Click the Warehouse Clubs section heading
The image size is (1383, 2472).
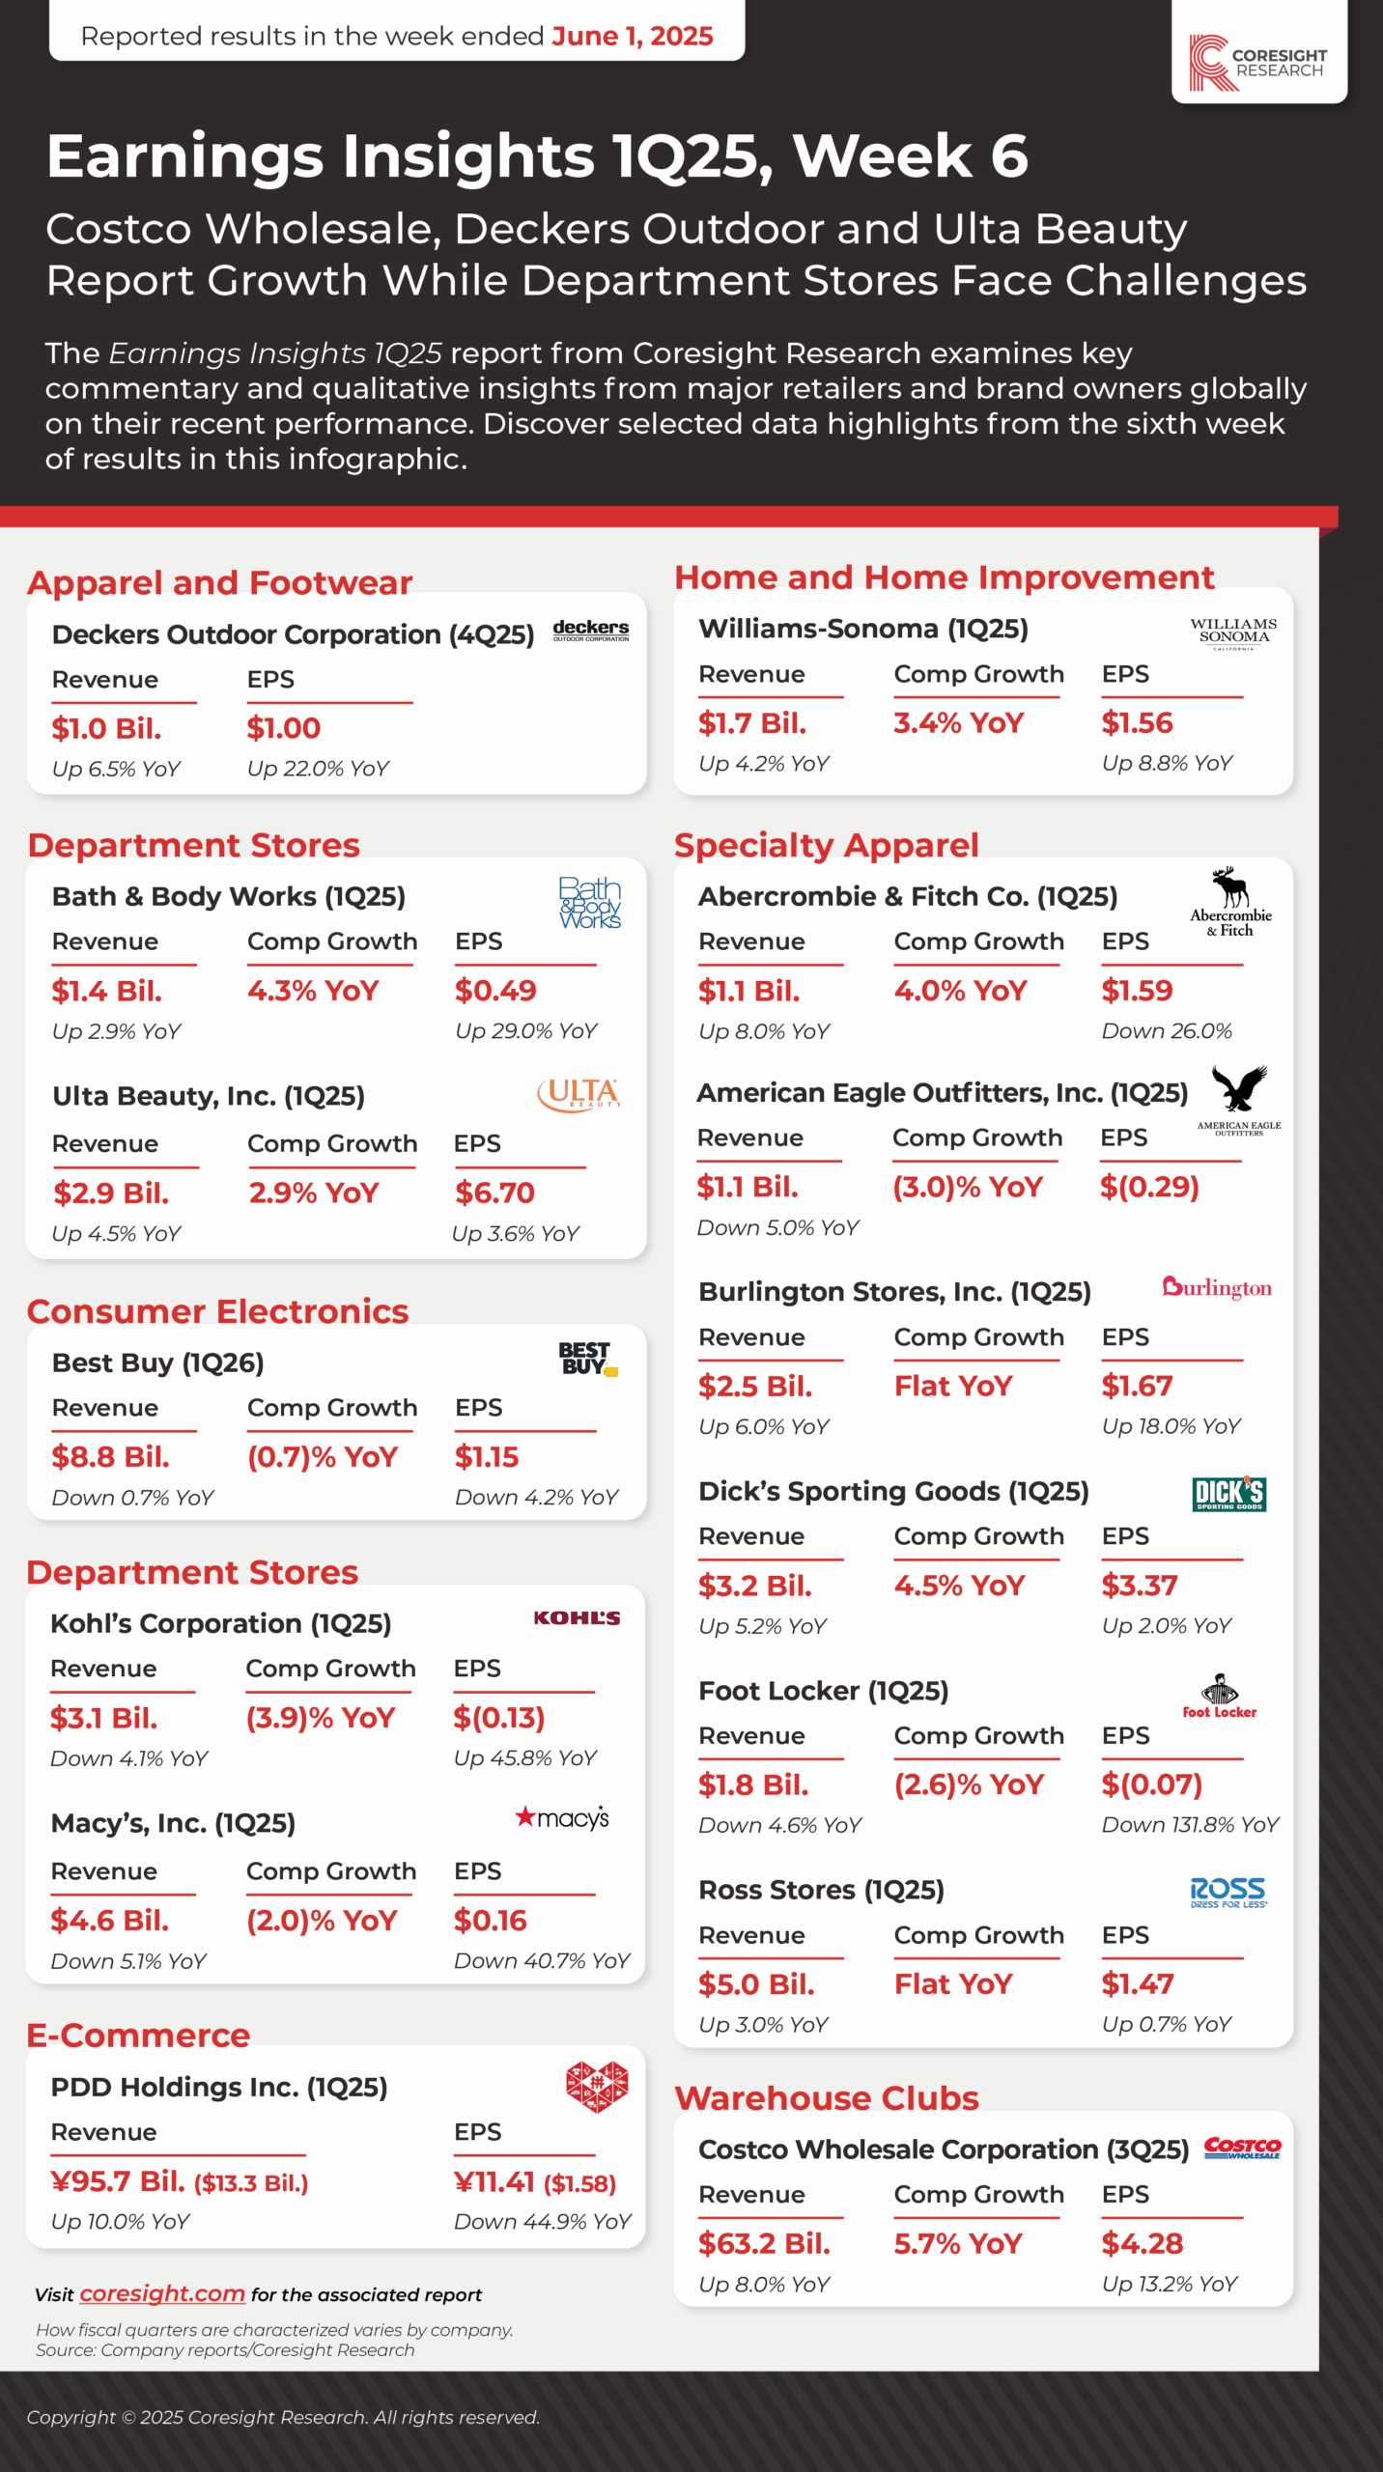point(826,2098)
